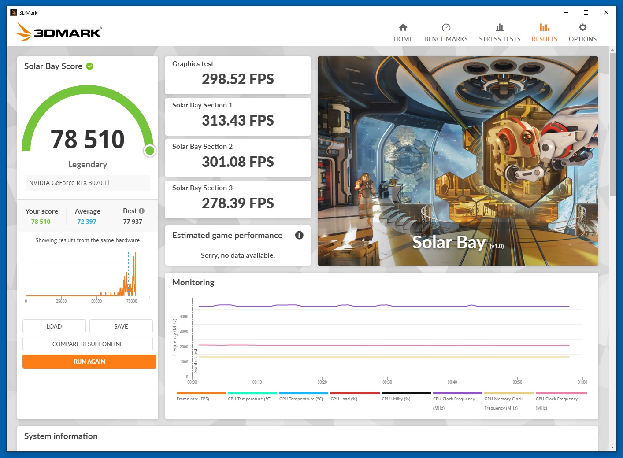Viewport: 623px width, 458px height.
Task: Click the Stress Tests bar chart icon
Action: tap(500, 27)
